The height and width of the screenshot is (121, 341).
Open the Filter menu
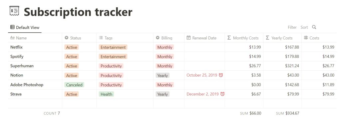tap(292, 27)
